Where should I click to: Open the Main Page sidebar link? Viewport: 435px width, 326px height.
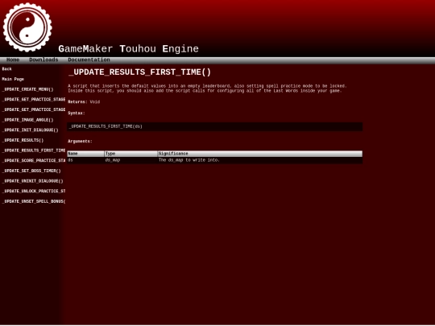[13, 79]
